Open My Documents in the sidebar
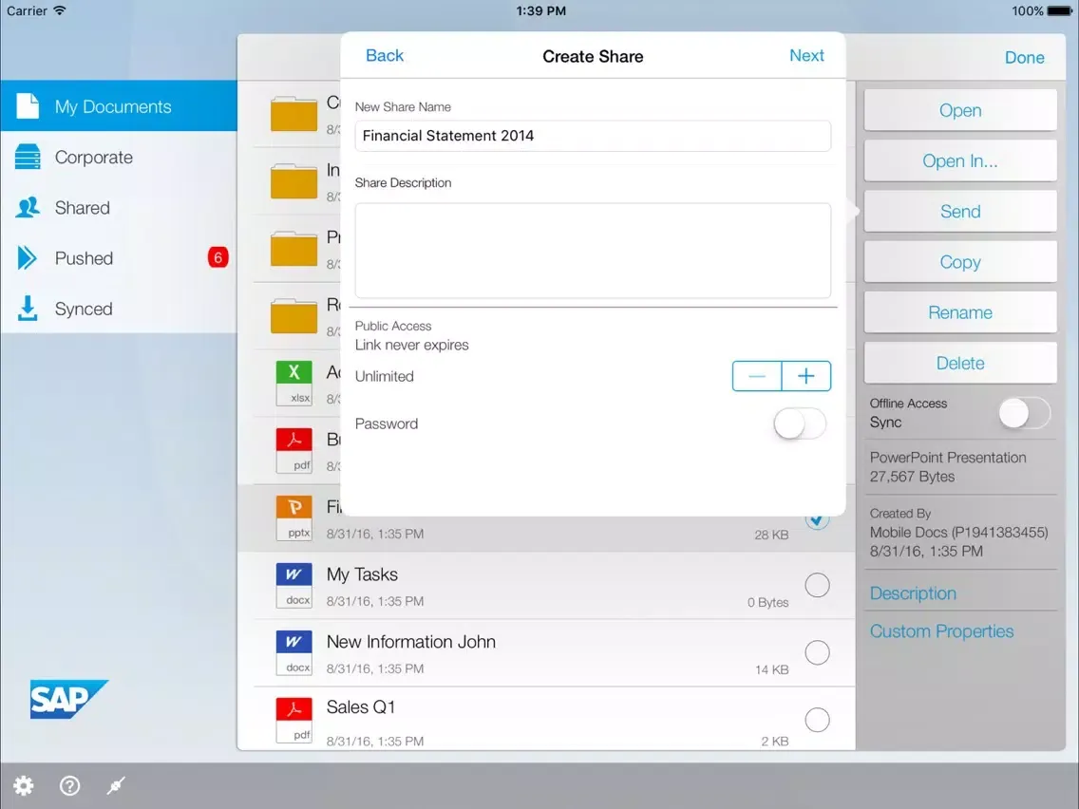The height and width of the screenshot is (809, 1079). pos(119,106)
